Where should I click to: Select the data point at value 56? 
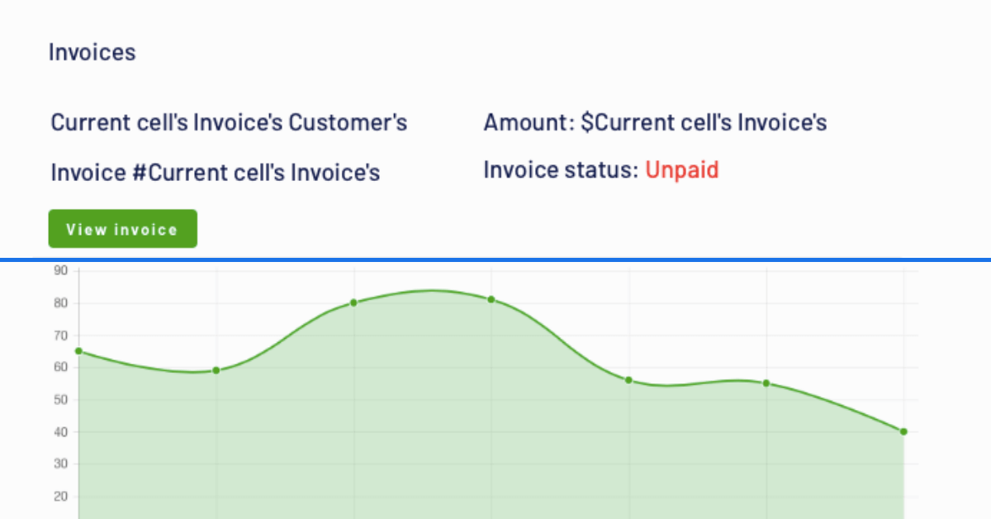628,380
